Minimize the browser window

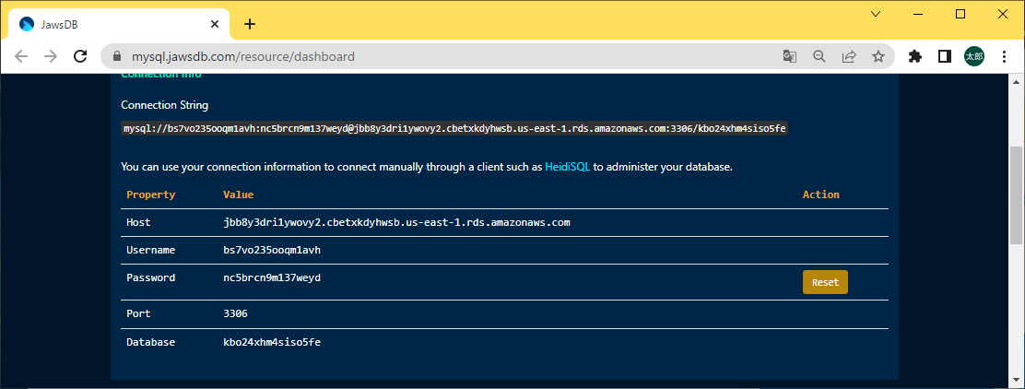point(918,14)
